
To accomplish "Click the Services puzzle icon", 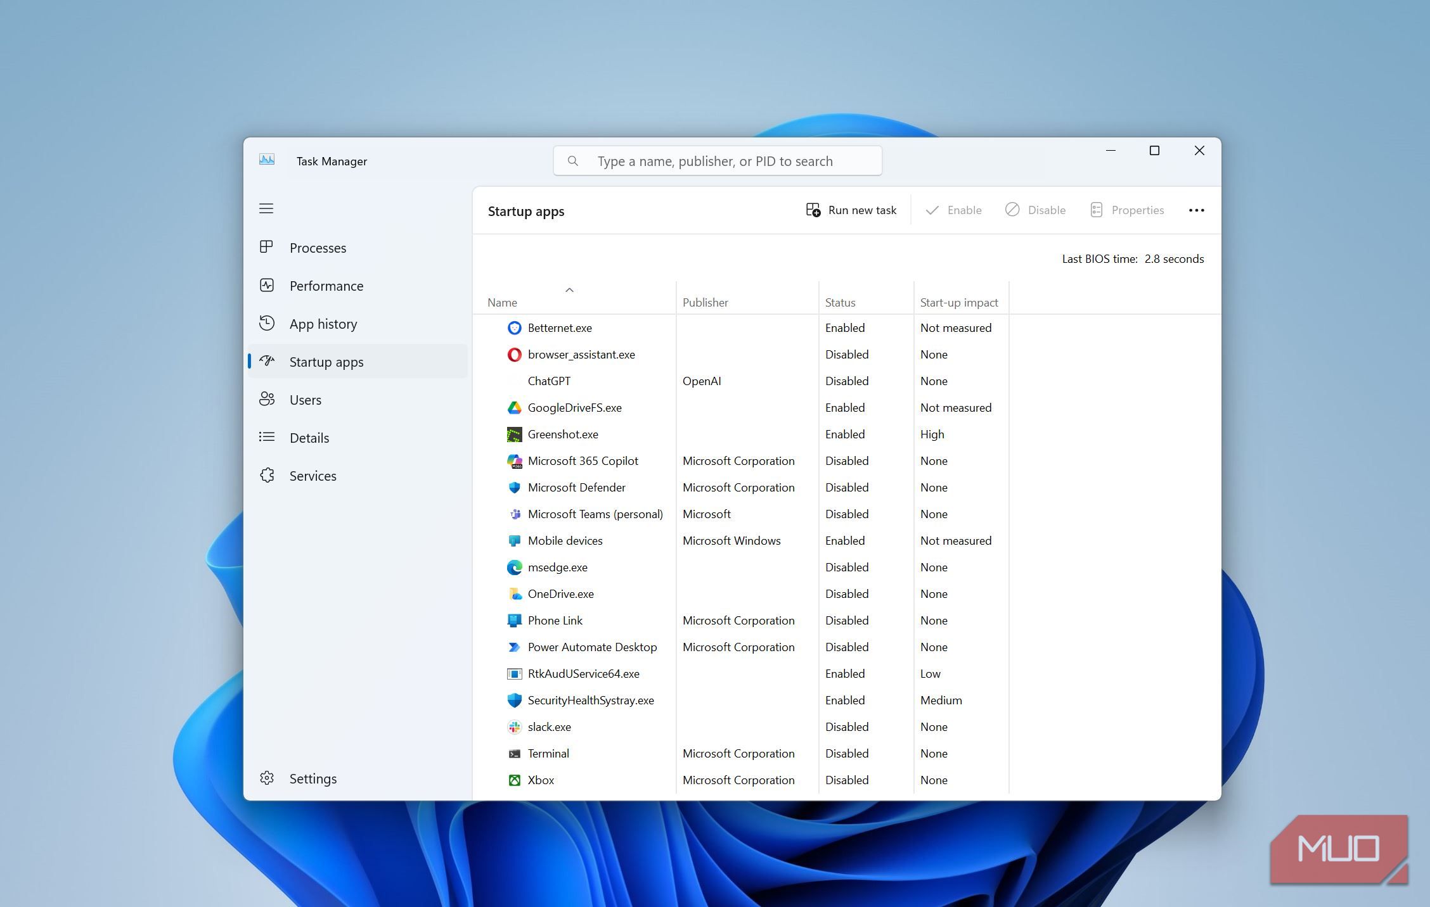I will pyautogui.click(x=267, y=475).
